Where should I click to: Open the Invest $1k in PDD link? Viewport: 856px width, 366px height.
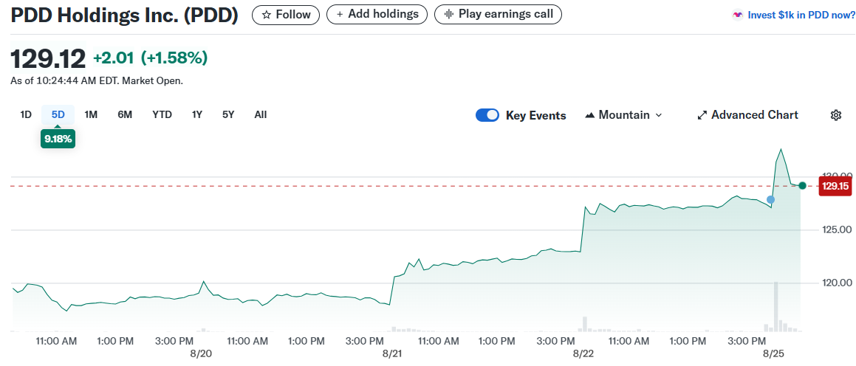801,15
